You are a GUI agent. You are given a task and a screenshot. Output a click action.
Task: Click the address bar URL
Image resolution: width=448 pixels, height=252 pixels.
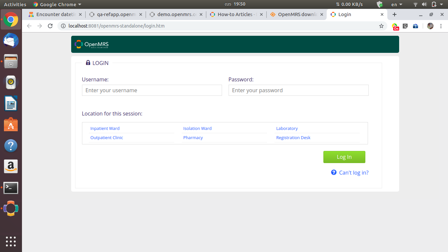pyautogui.click(x=116, y=26)
